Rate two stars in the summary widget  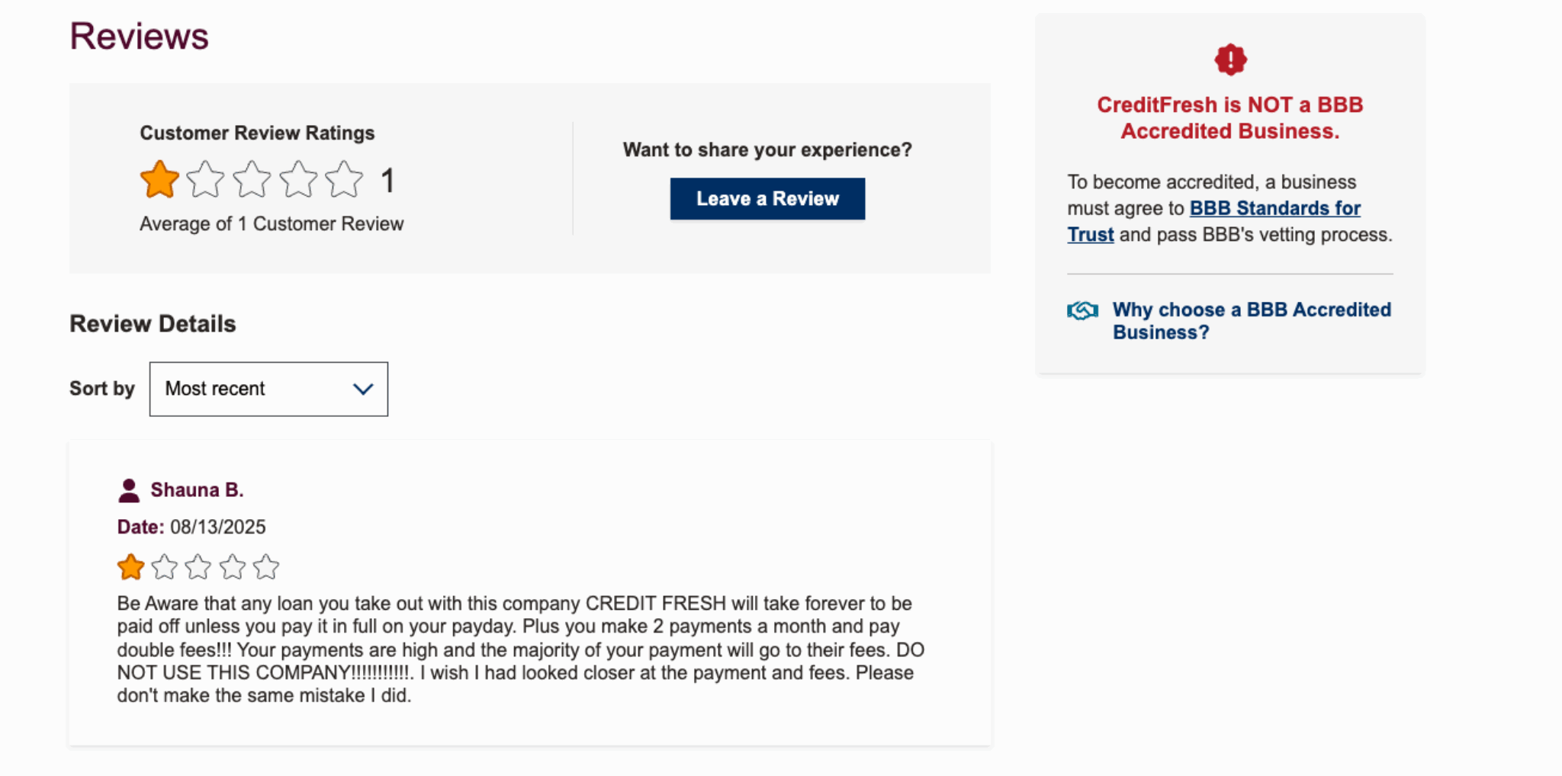205,179
